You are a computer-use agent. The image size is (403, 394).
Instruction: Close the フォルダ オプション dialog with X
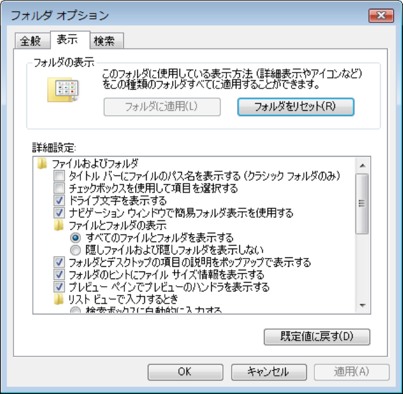point(381,16)
